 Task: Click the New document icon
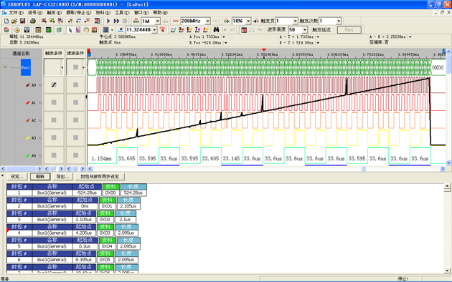pyautogui.click(x=6, y=21)
